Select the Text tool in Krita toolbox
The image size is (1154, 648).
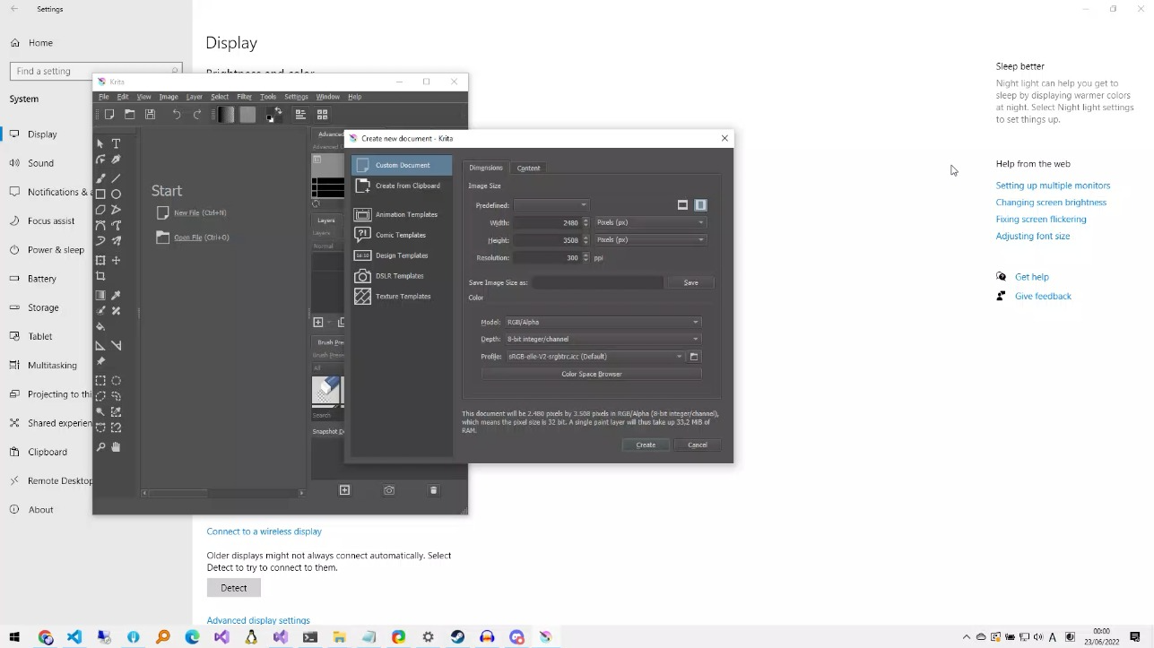coord(116,143)
